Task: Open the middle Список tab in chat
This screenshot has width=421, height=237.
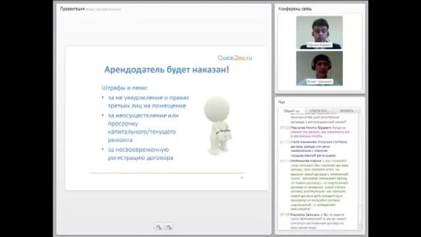Action: pyautogui.click(x=318, y=111)
